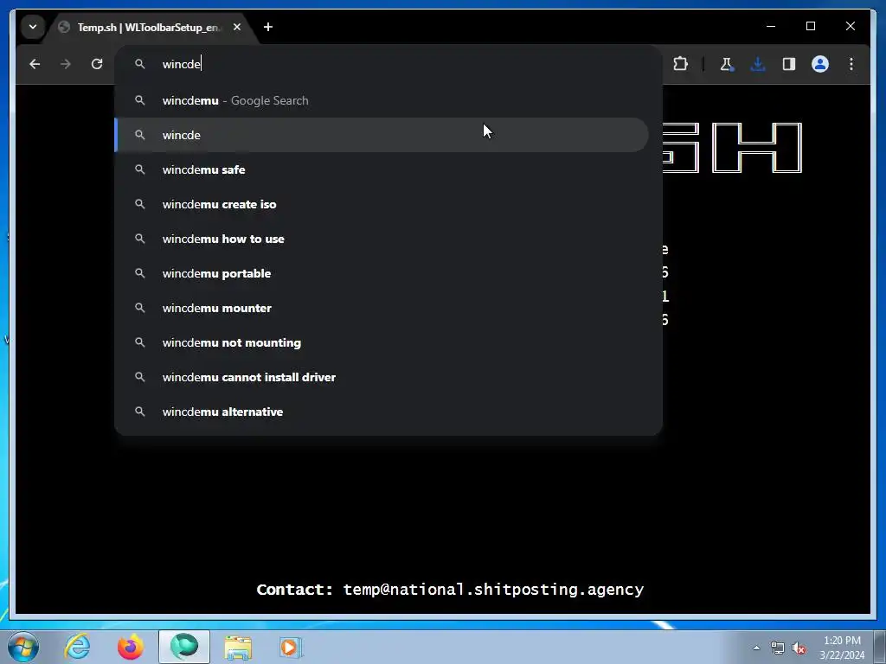Click the search icon beside wincdemu alternative
This screenshot has width=886, height=664.
[x=139, y=412]
